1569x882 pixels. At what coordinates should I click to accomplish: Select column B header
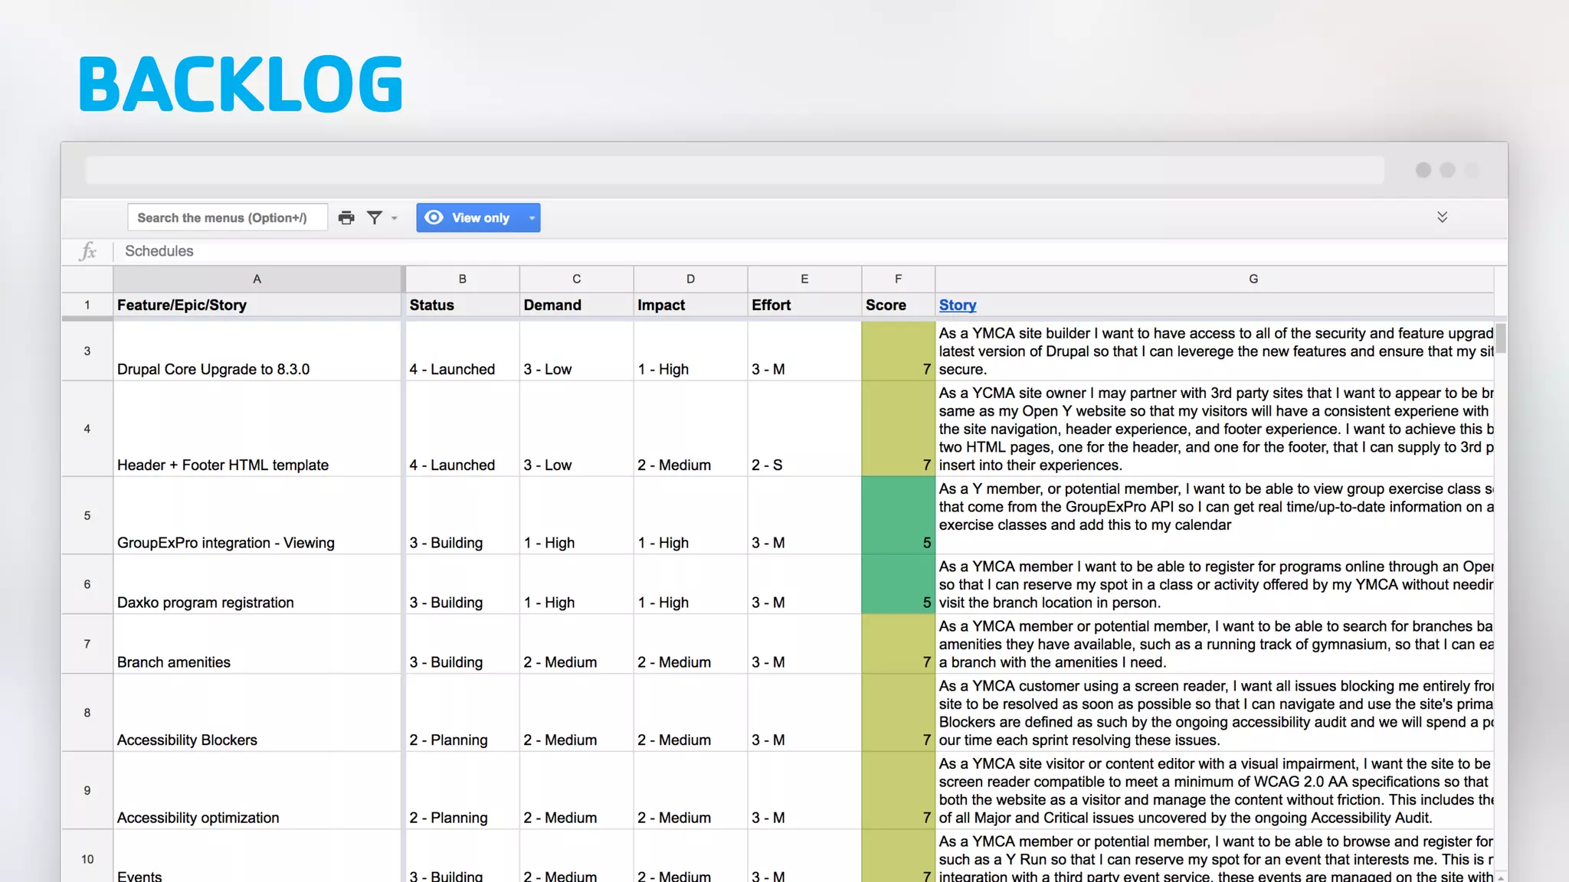[463, 279]
